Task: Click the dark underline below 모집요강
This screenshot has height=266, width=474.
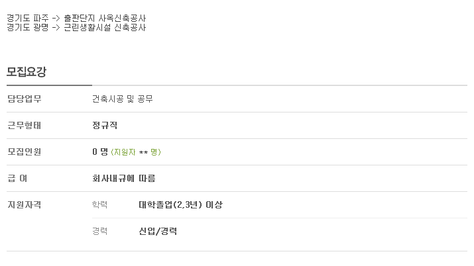Action: (49, 85)
